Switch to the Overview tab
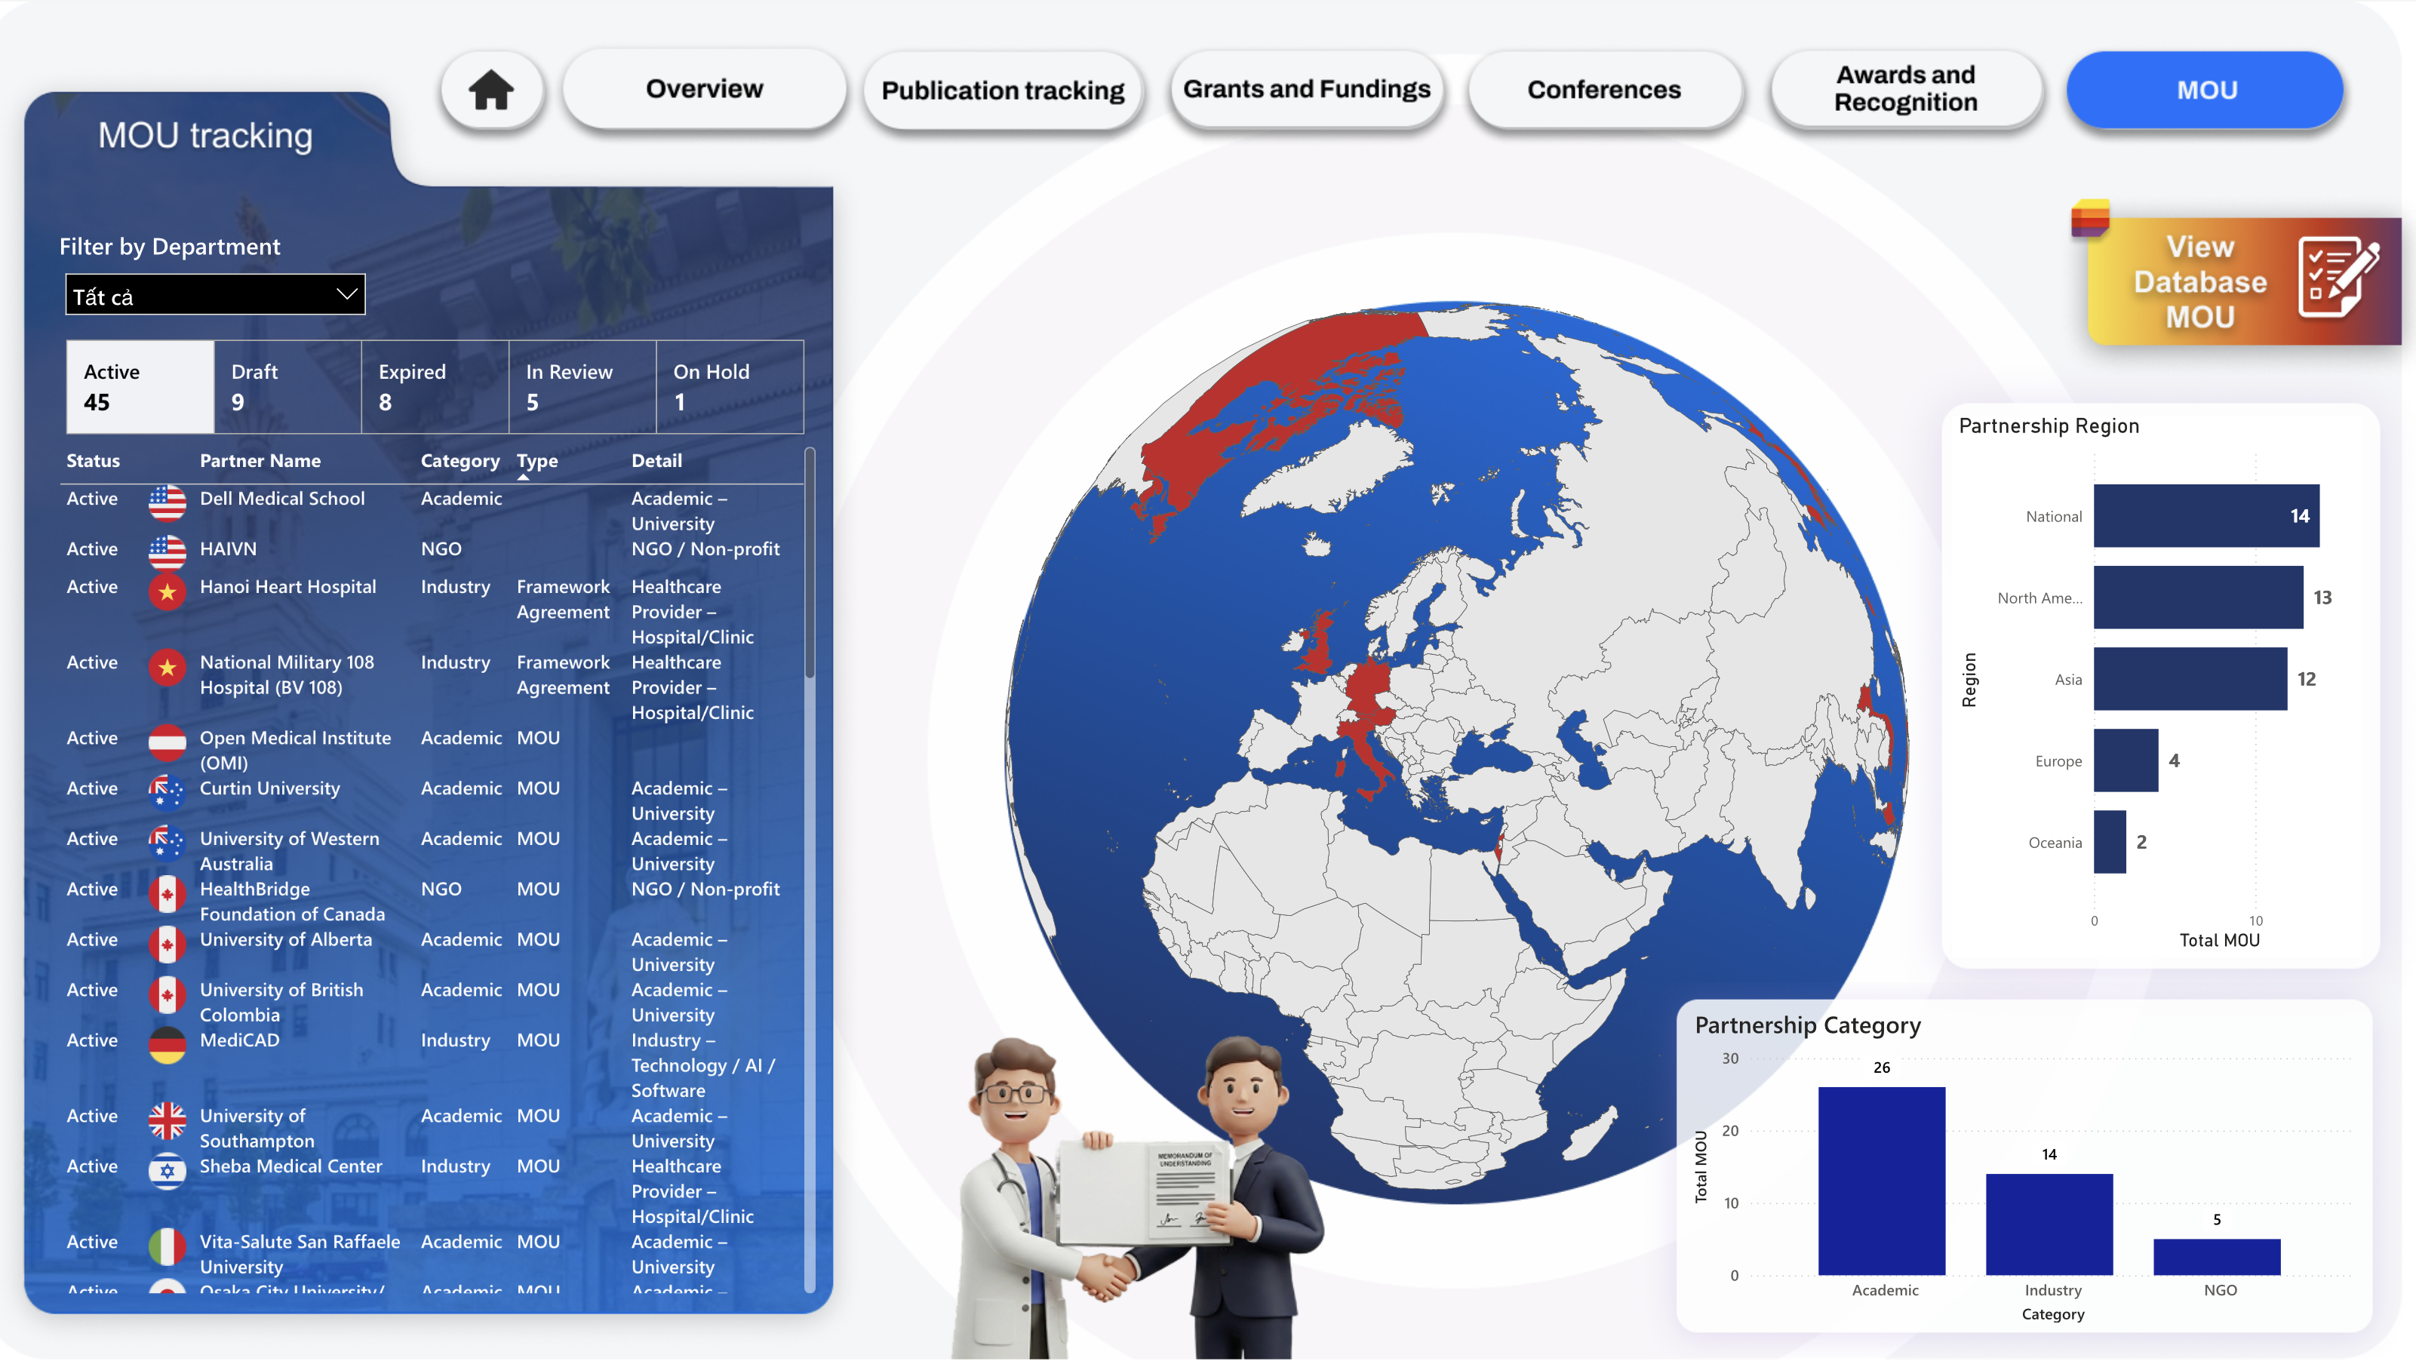The height and width of the screenshot is (1361, 2416). 705,89
